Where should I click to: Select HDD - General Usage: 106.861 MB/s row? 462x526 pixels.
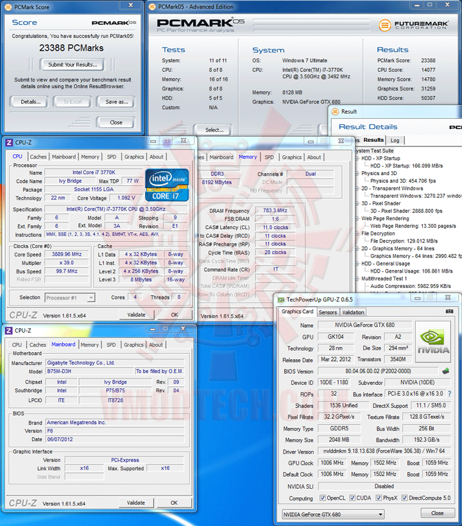click(411, 271)
